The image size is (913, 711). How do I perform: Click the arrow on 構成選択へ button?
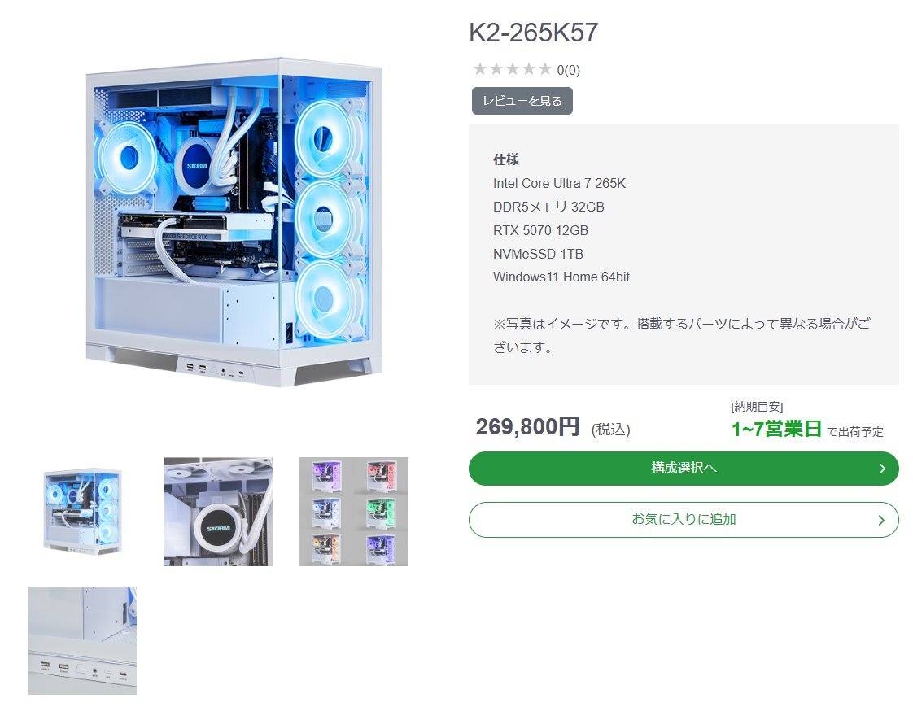point(882,469)
